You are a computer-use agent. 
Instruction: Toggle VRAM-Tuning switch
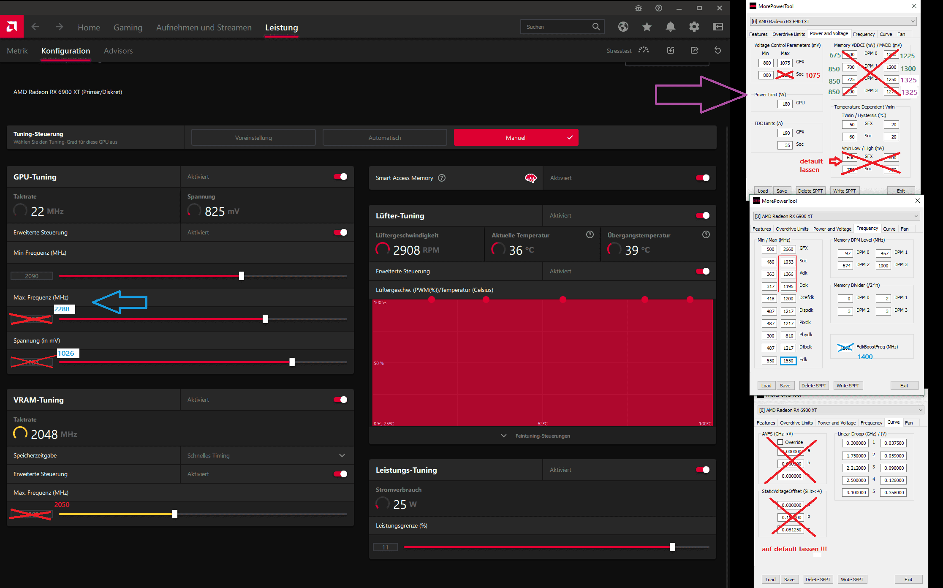340,400
